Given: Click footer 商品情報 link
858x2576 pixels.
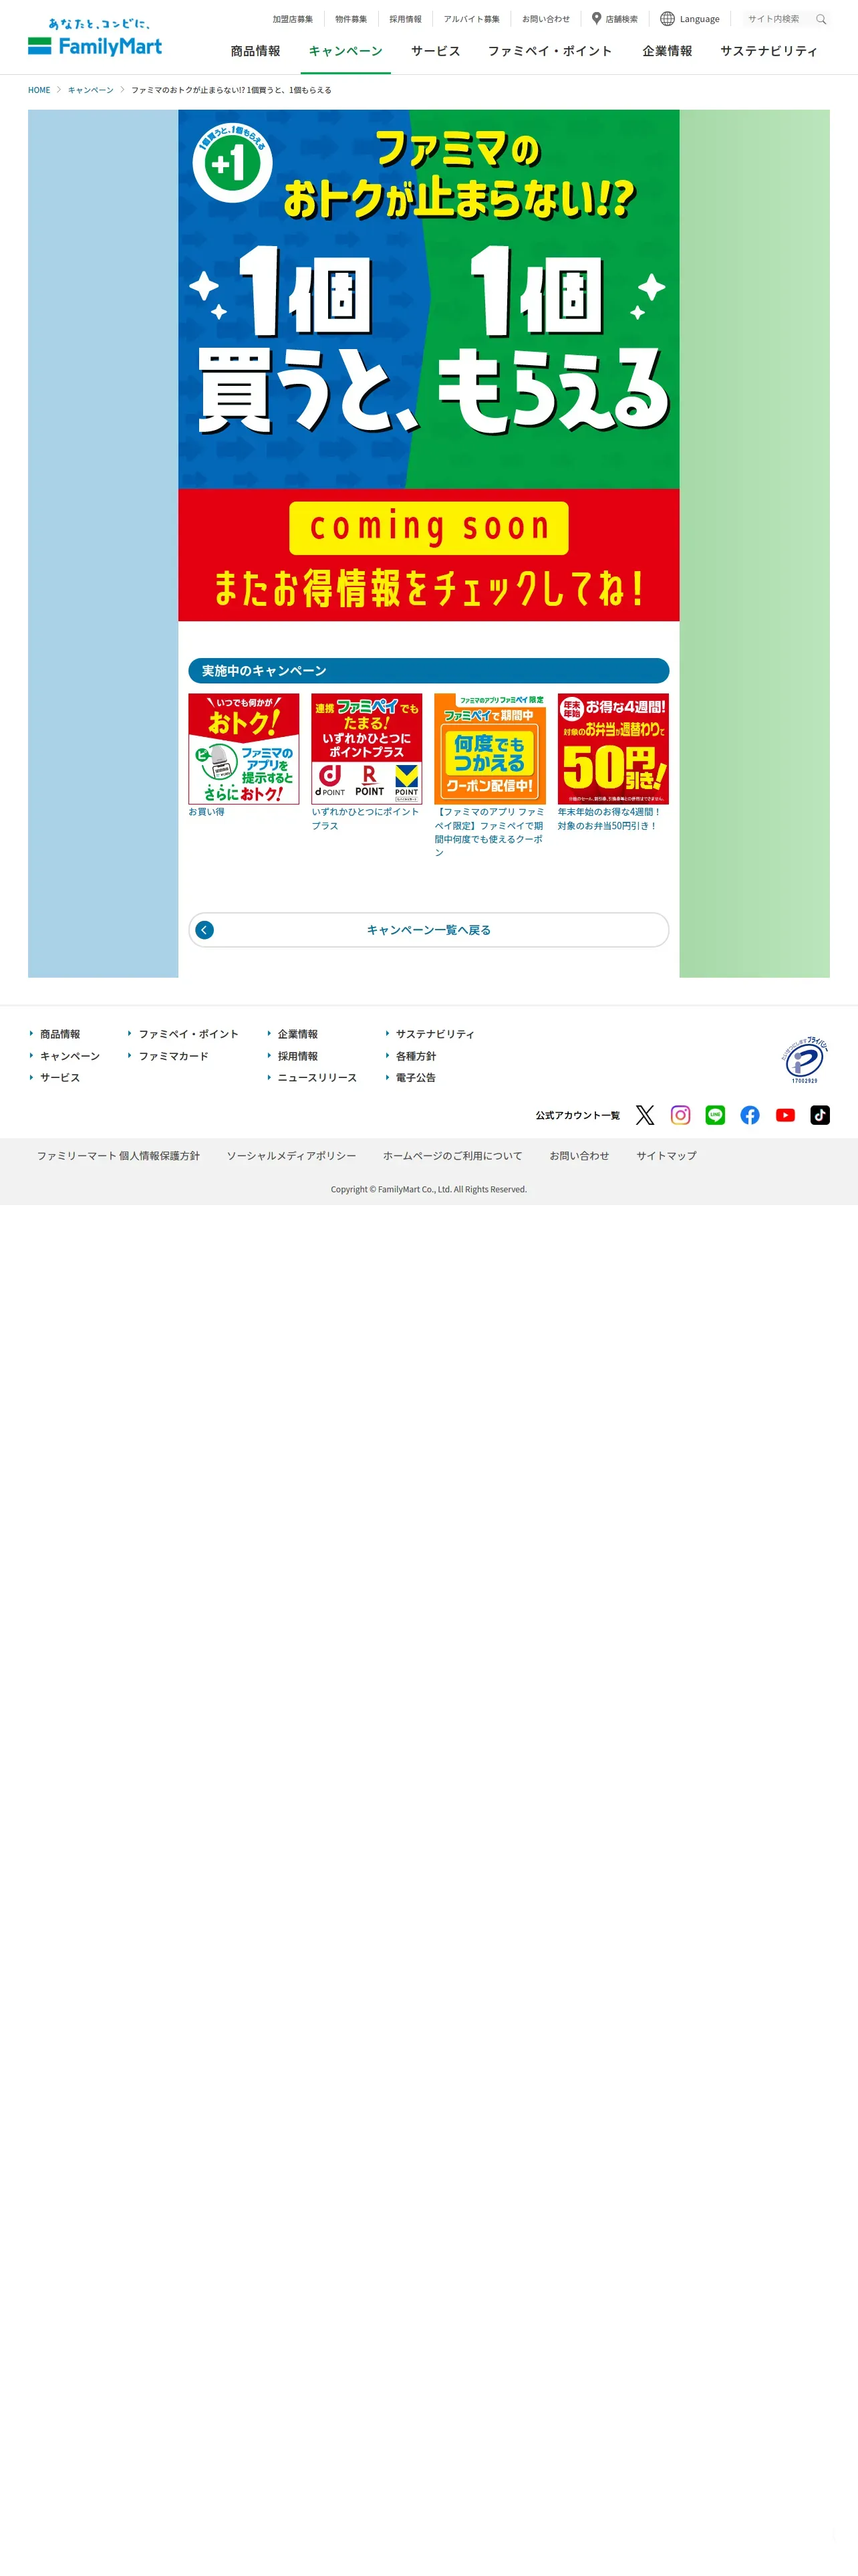Looking at the screenshot, I should (60, 1034).
